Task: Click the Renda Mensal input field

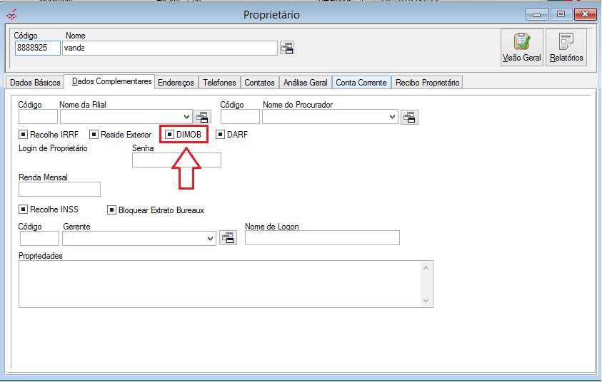Action: point(59,189)
